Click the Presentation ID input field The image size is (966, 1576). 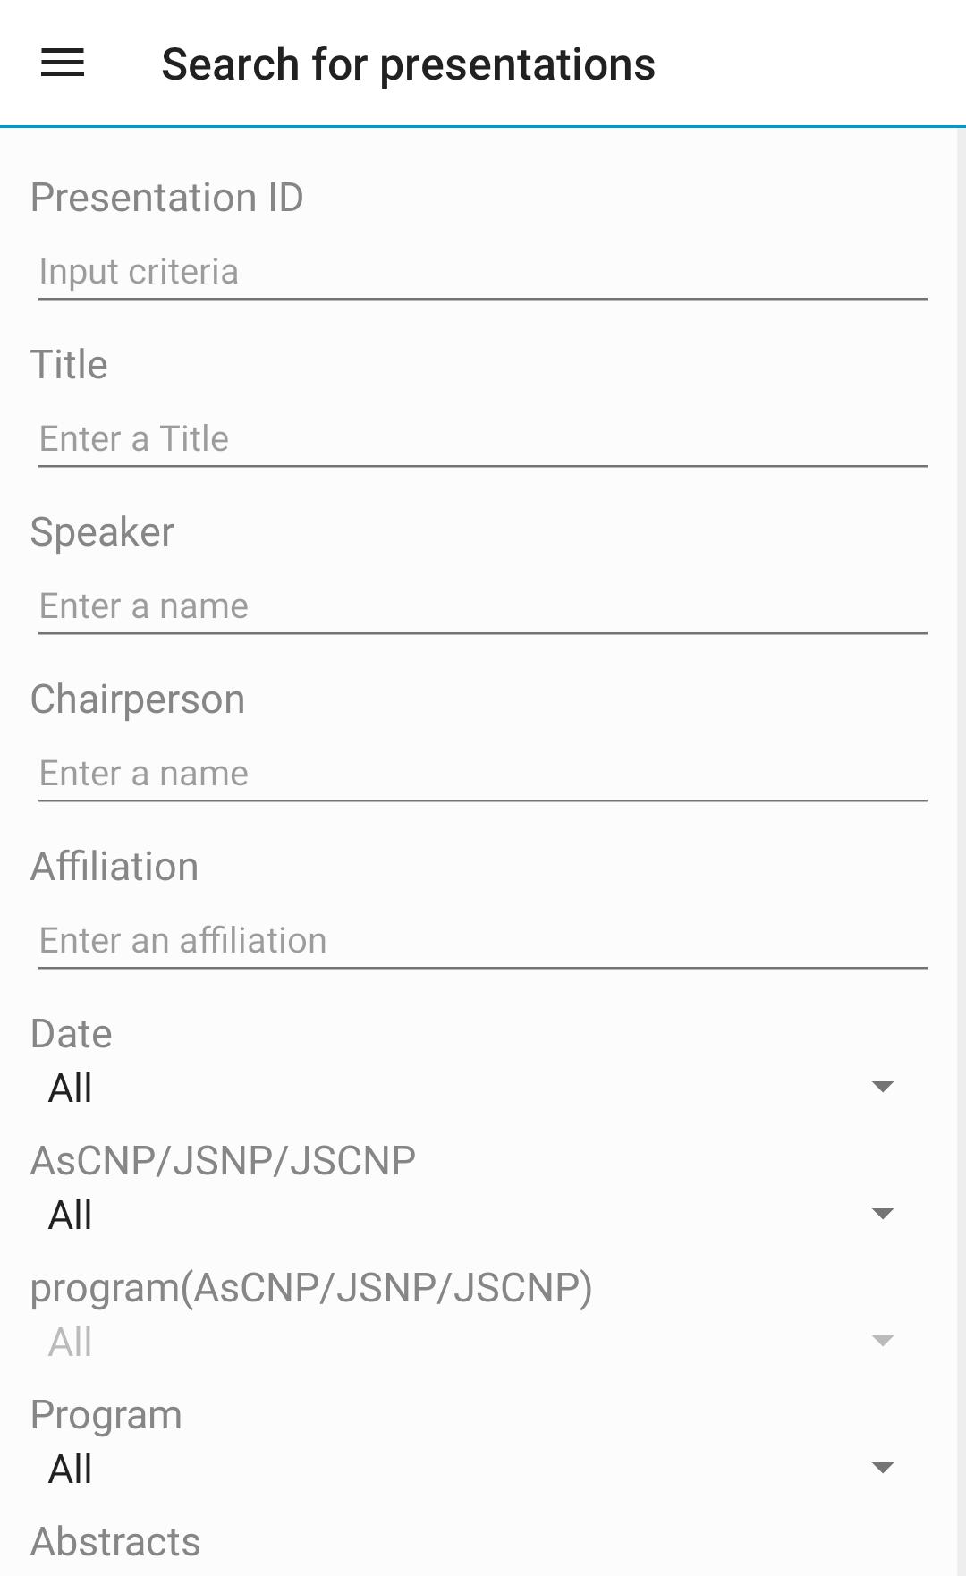[x=482, y=272]
